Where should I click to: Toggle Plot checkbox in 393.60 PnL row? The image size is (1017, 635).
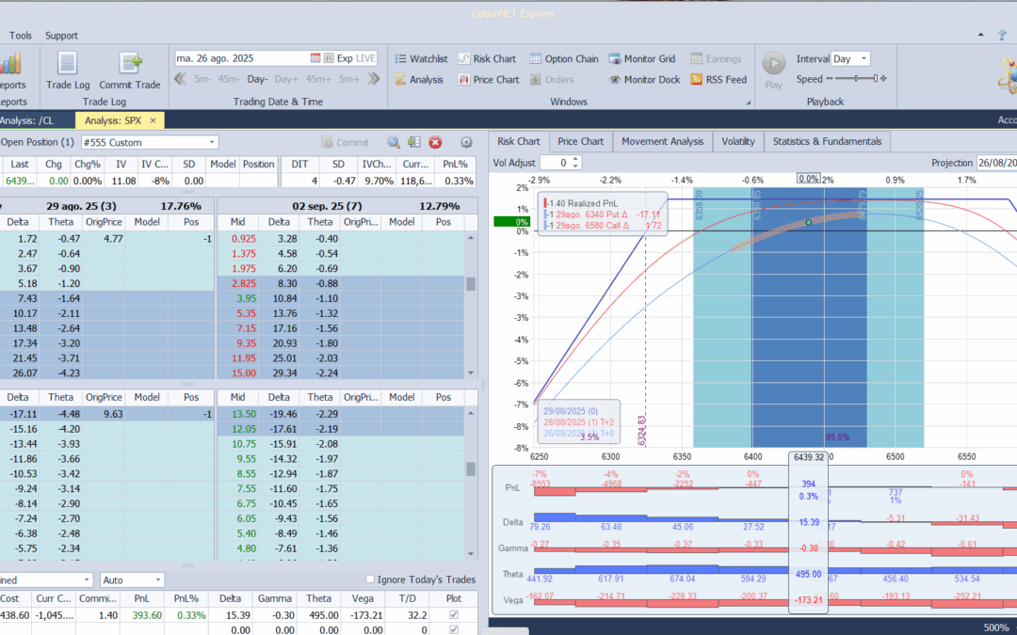coord(453,615)
